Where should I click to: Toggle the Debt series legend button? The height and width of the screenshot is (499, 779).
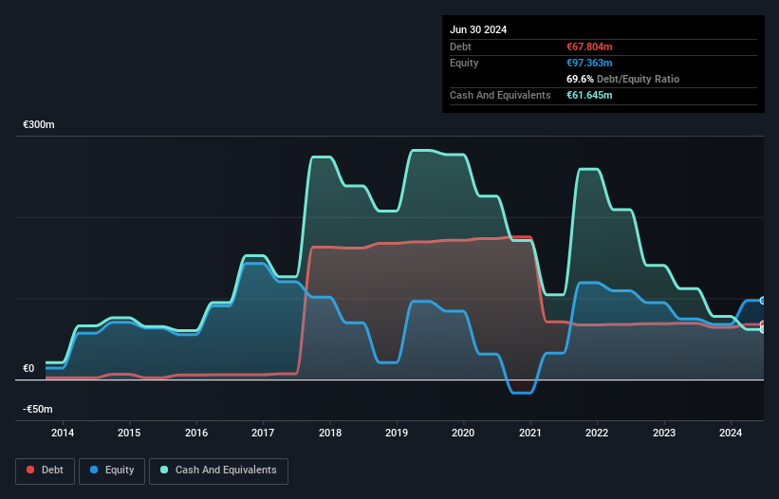pos(46,471)
